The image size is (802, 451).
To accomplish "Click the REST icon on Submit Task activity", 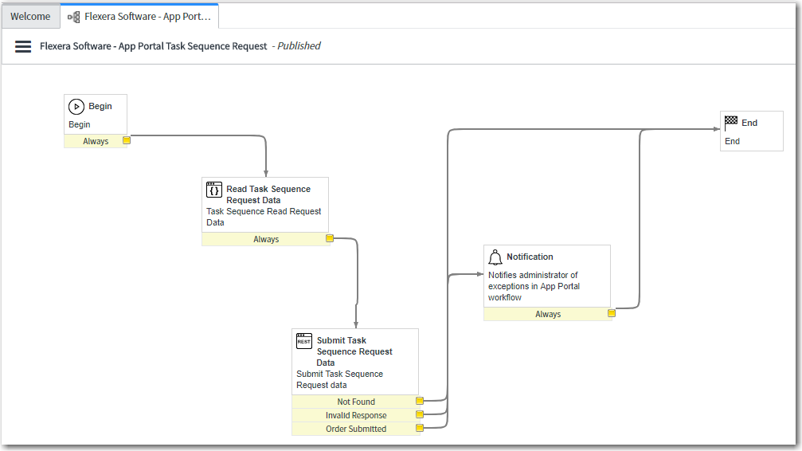I will tap(303, 341).
